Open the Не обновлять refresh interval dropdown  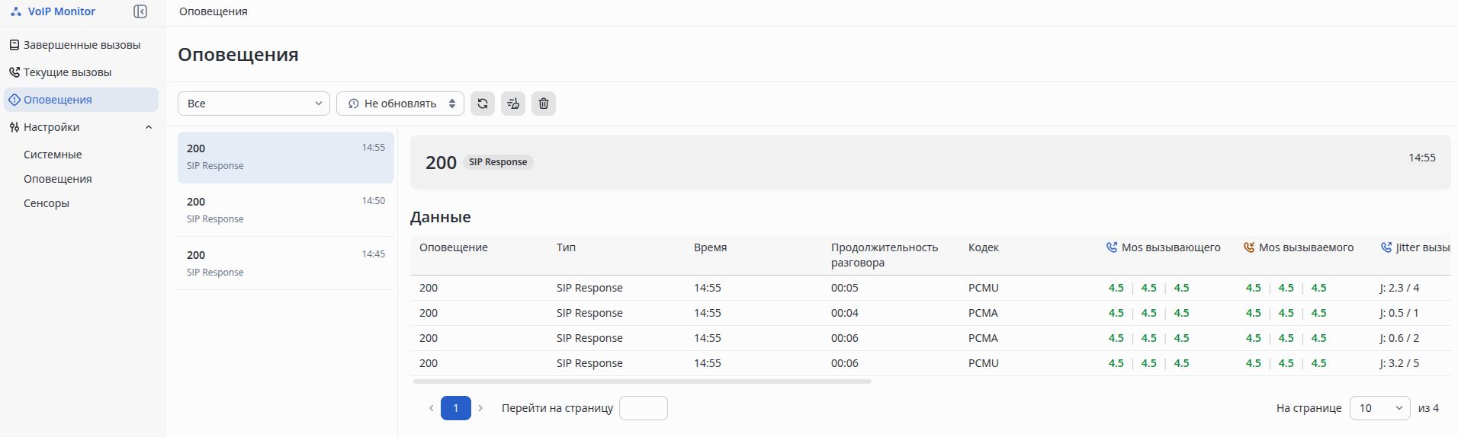pos(400,104)
